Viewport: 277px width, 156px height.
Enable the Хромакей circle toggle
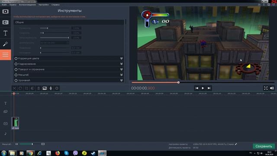click(16, 81)
